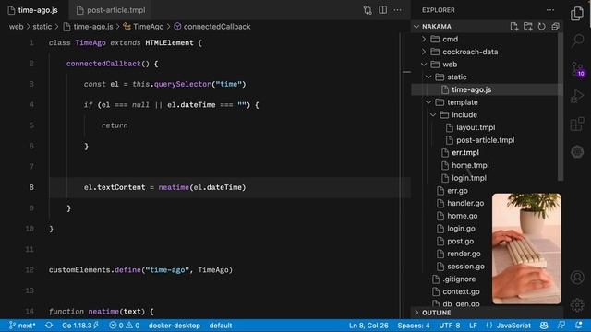Open the Explorer view in activity bar
Screen dimensions: 591x332
point(576,14)
